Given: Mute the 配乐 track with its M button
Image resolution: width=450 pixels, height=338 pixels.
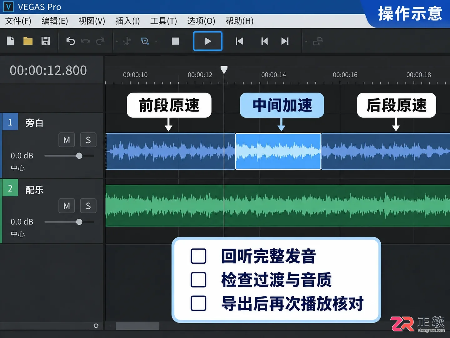Looking at the screenshot, I should pos(67,206).
